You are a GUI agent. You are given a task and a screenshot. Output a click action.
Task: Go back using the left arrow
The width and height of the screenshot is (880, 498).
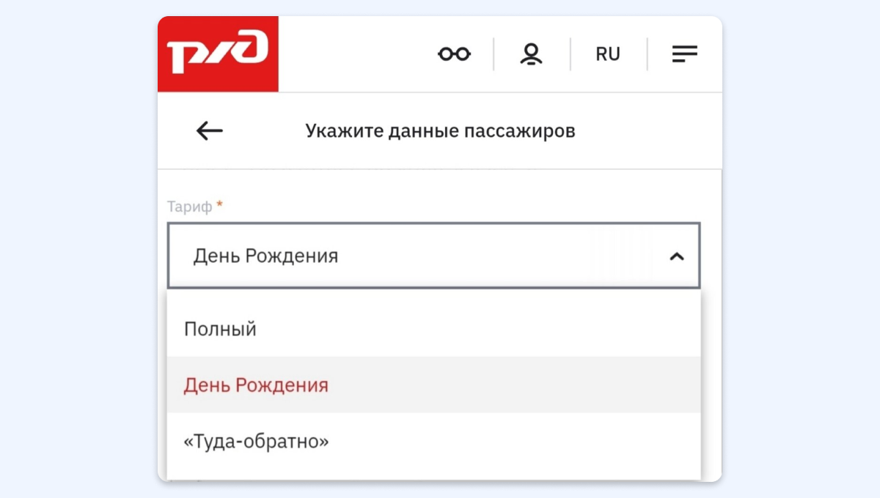coord(210,131)
